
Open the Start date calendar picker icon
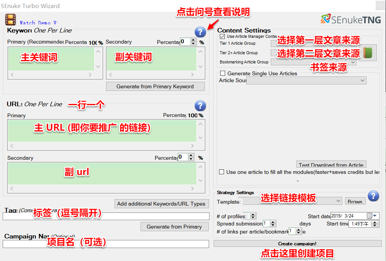point(369,216)
